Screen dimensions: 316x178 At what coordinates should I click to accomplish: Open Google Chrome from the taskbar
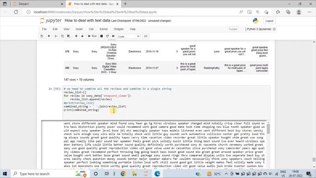[x=123, y=174]
